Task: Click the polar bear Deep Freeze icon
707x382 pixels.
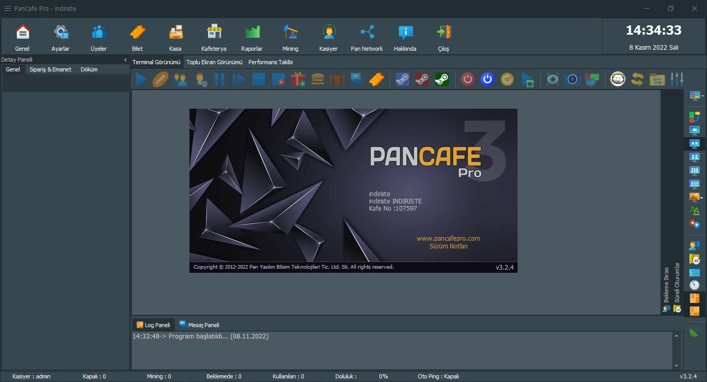Action: [617, 79]
